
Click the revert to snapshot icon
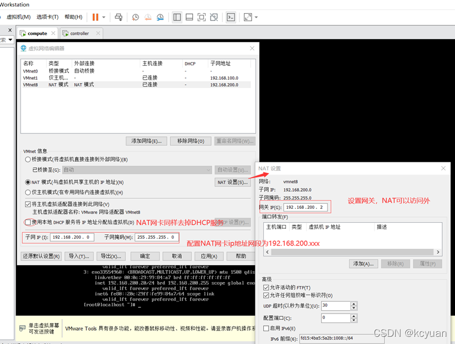click(x=148, y=17)
